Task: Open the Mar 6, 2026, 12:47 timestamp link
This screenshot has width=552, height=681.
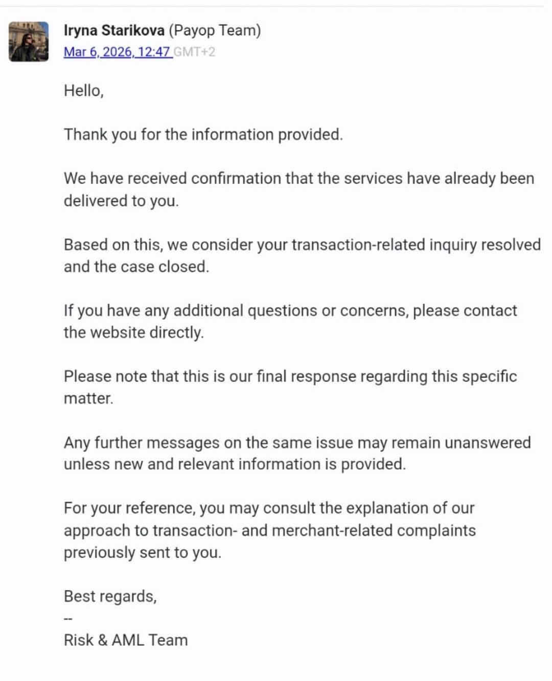Action: click(117, 52)
